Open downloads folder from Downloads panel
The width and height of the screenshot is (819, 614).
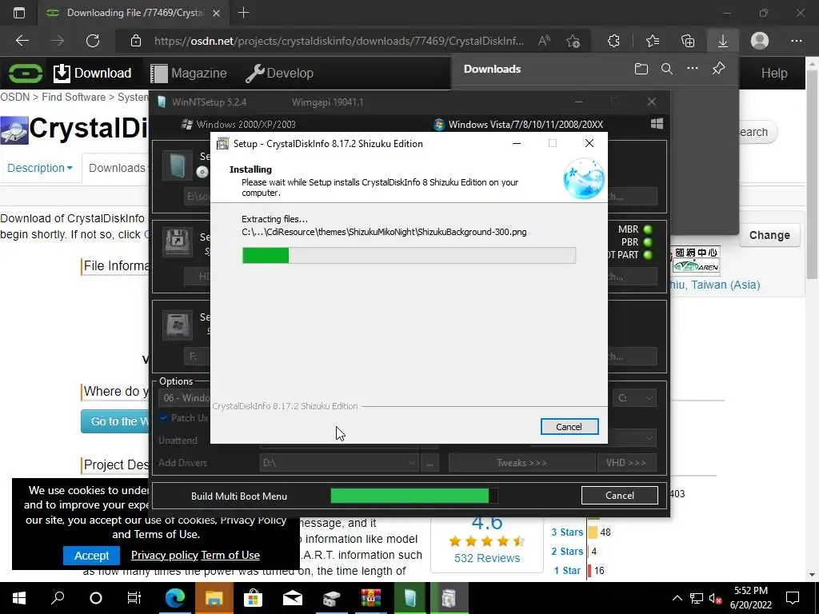(x=641, y=69)
